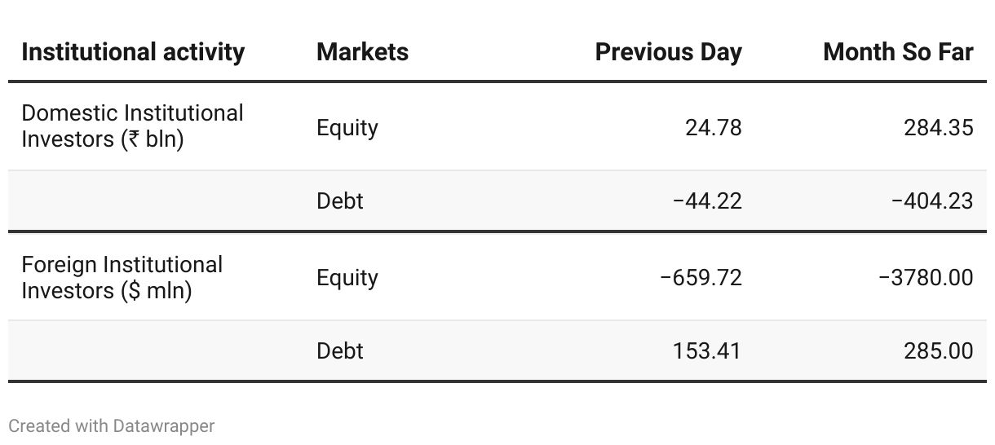Screen dimensions: 995x445
Task: Click the Institutional activity column header
Action: click(133, 52)
